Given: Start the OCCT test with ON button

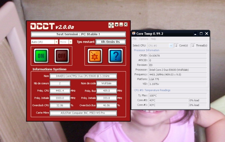Looking at the screenshot, I should [41, 56].
